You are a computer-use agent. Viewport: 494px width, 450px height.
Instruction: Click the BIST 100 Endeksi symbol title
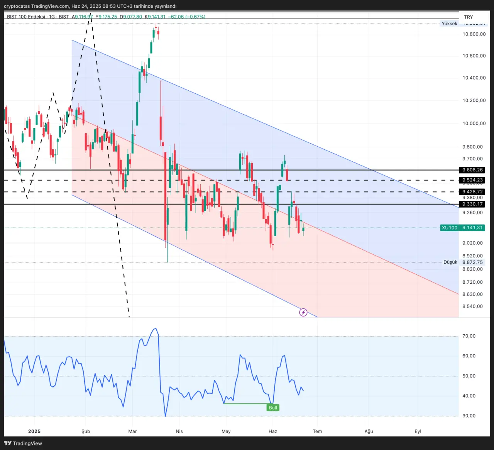pyautogui.click(x=26, y=17)
